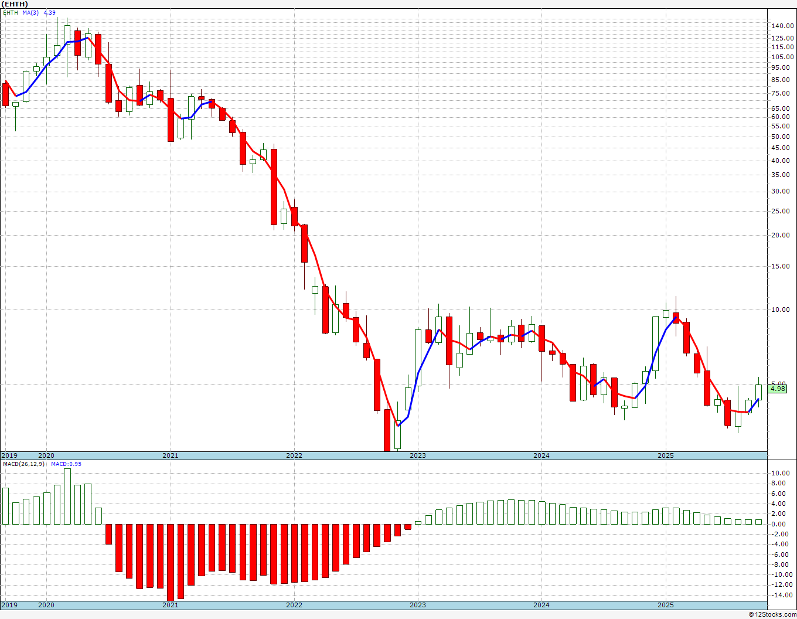Select 2021 on the price chart timeline
The image size is (797, 619).
coord(170,455)
